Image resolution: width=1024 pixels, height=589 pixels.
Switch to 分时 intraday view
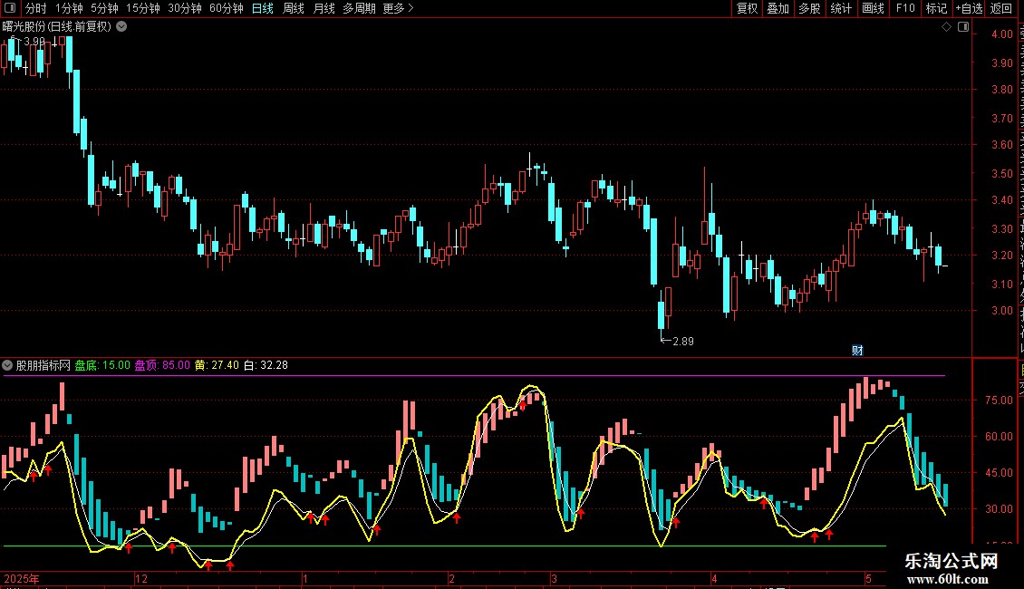click(x=36, y=8)
